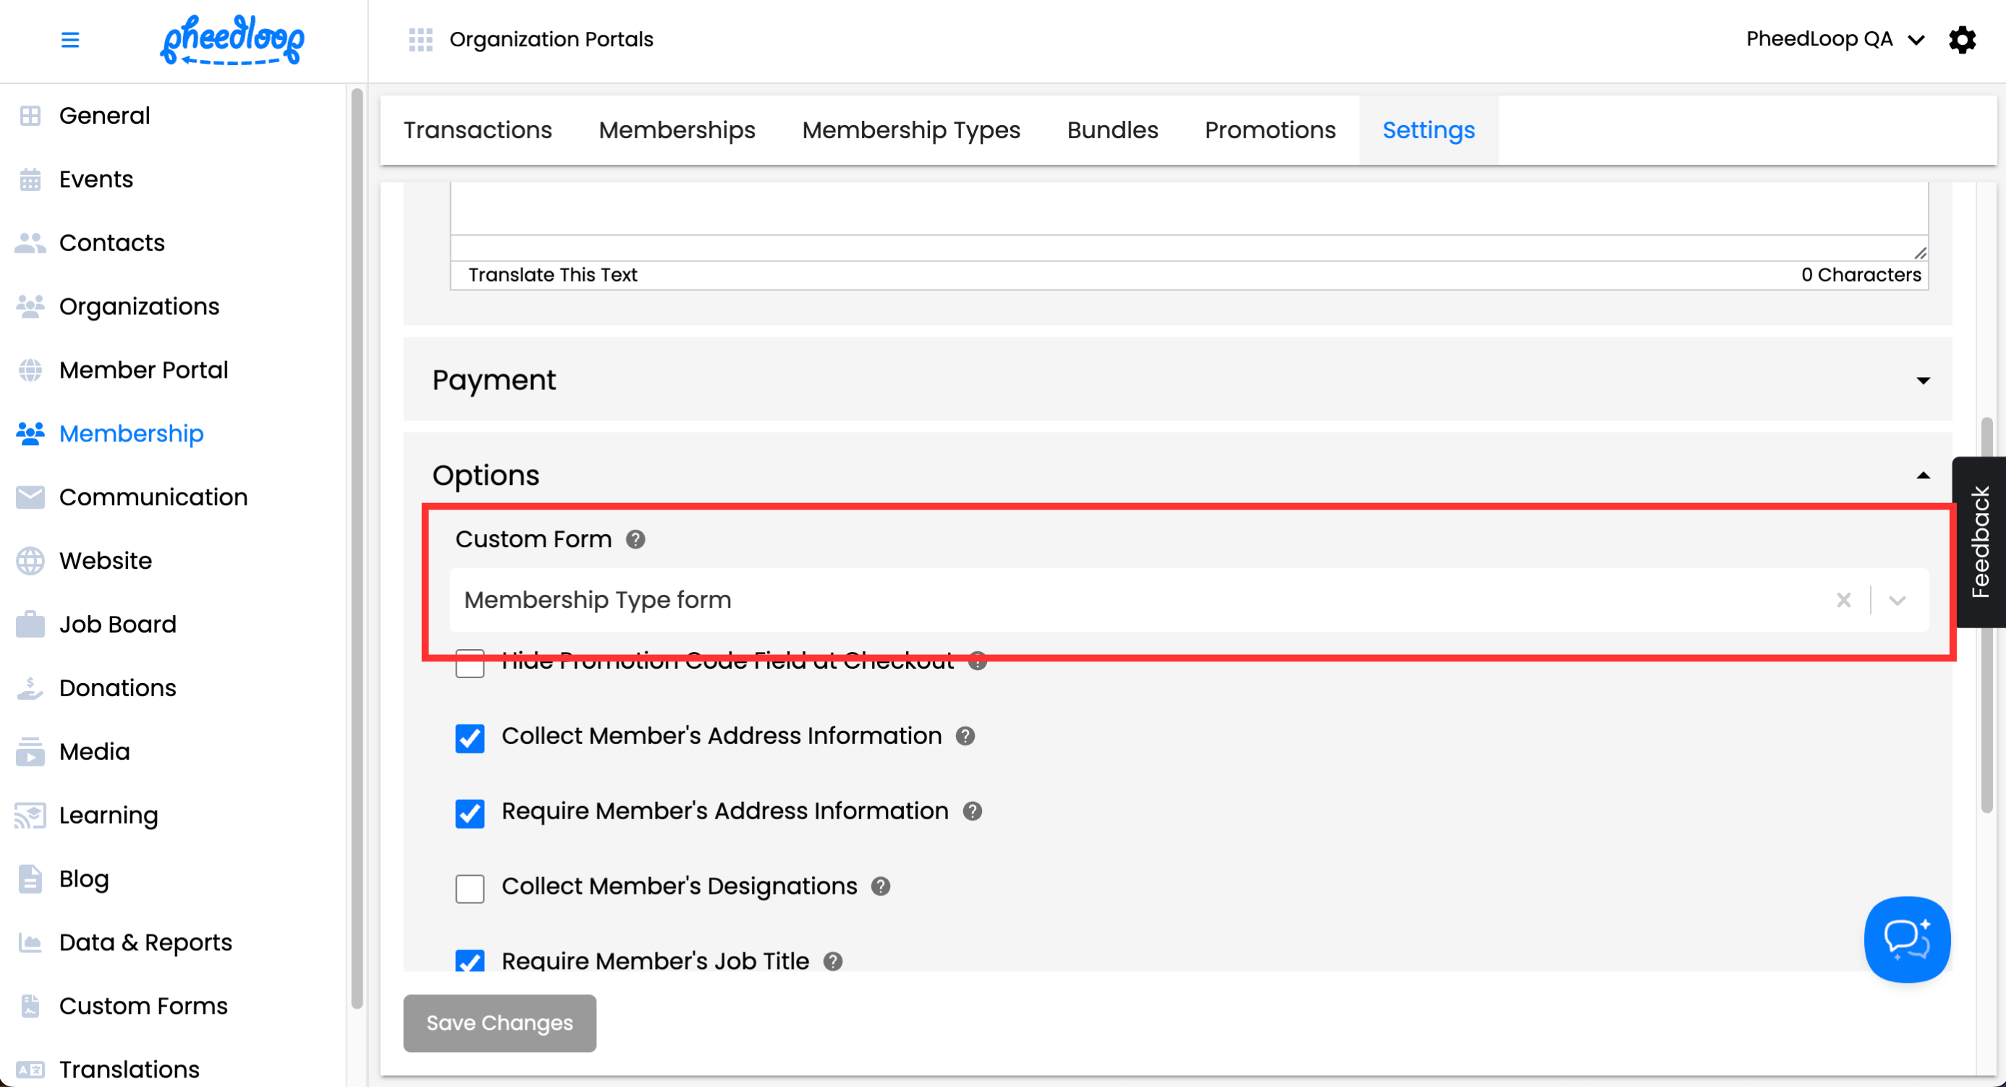Click the Custom Form help icon
The width and height of the screenshot is (2006, 1087).
(x=635, y=539)
